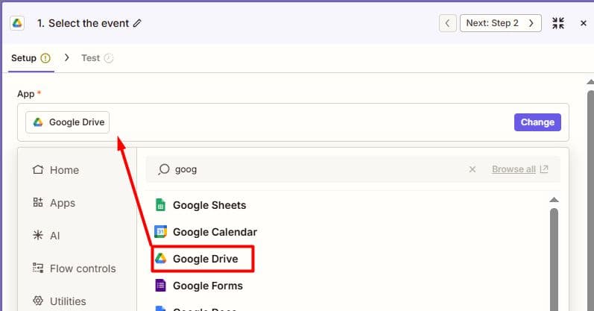
Task: Click the Setup tab's warning icon
Action: click(x=45, y=58)
